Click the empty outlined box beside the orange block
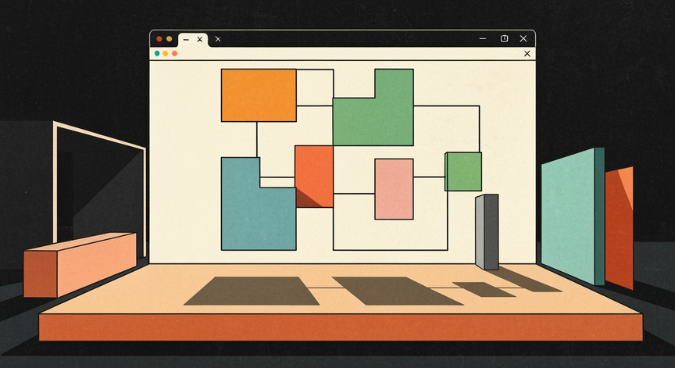 (x=315, y=88)
